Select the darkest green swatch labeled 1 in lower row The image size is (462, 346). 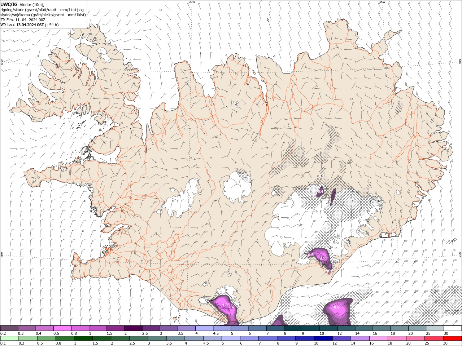point(83,338)
